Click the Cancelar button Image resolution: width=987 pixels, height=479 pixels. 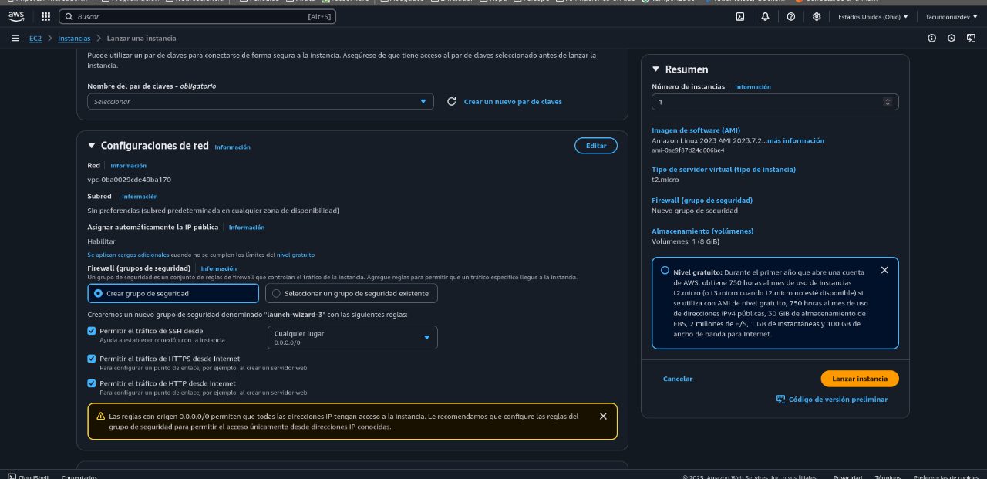[x=678, y=379]
